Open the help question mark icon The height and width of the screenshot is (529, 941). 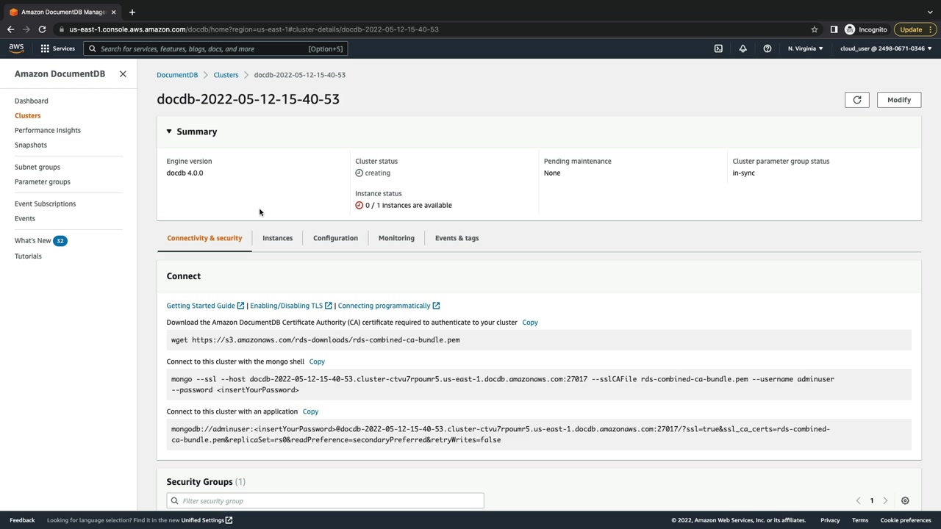768,48
